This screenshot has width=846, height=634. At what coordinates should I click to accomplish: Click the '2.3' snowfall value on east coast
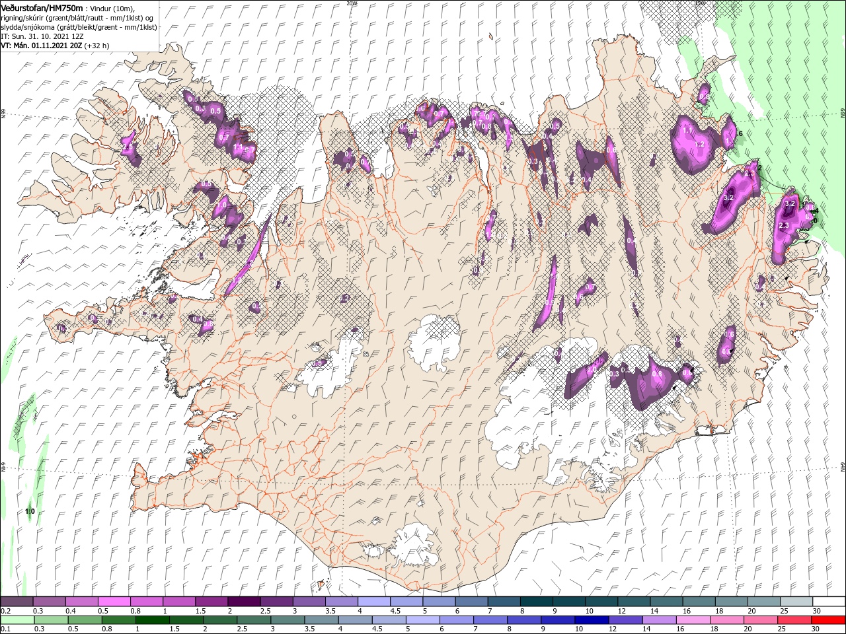[785, 226]
